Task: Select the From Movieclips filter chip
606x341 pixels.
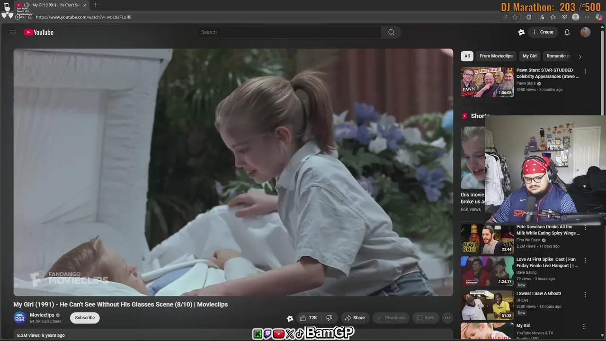Action: coord(496,56)
